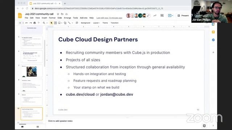Image resolution: width=232 pixels, height=130 pixels.
Task: Open the File menu
Action: coord(26,18)
